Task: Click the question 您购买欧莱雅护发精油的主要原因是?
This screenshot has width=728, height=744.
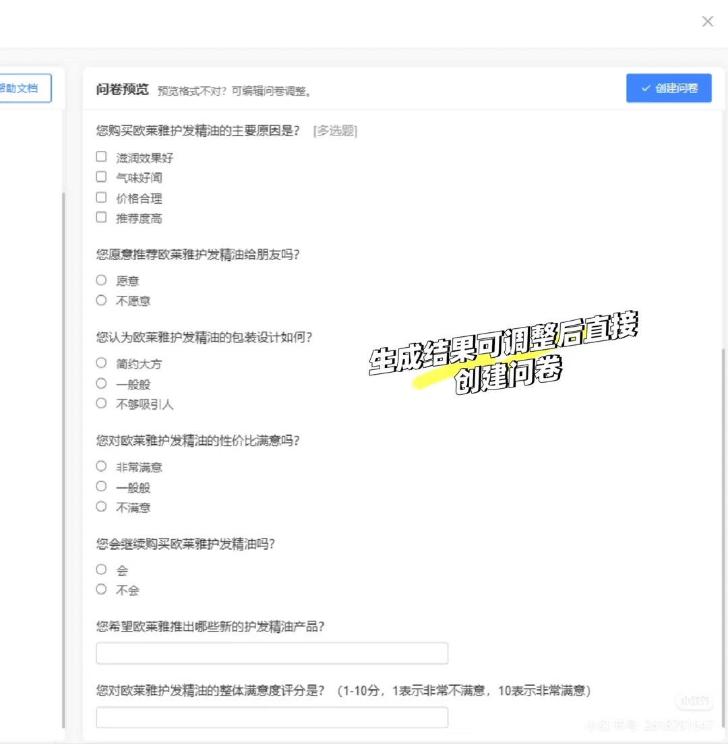Action: pyautogui.click(x=198, y=131)
